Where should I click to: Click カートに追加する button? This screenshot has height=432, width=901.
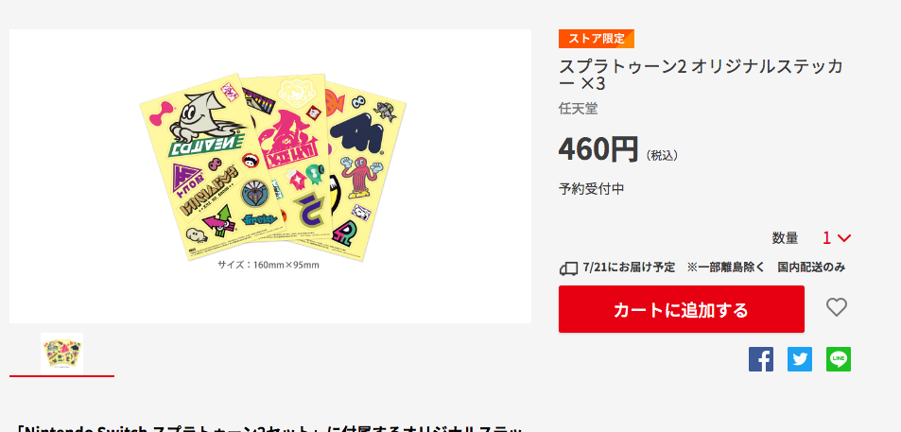pyautogui.click(x=682, y=309)
